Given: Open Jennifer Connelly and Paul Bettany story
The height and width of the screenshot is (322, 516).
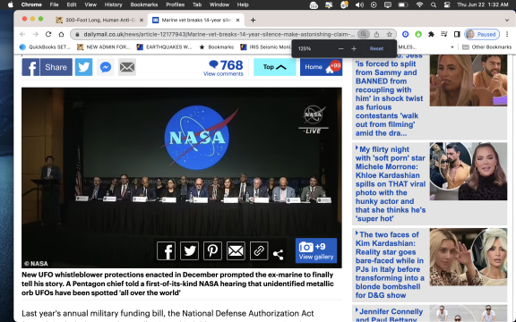Looking at the screenshot, I should (390, 315).
